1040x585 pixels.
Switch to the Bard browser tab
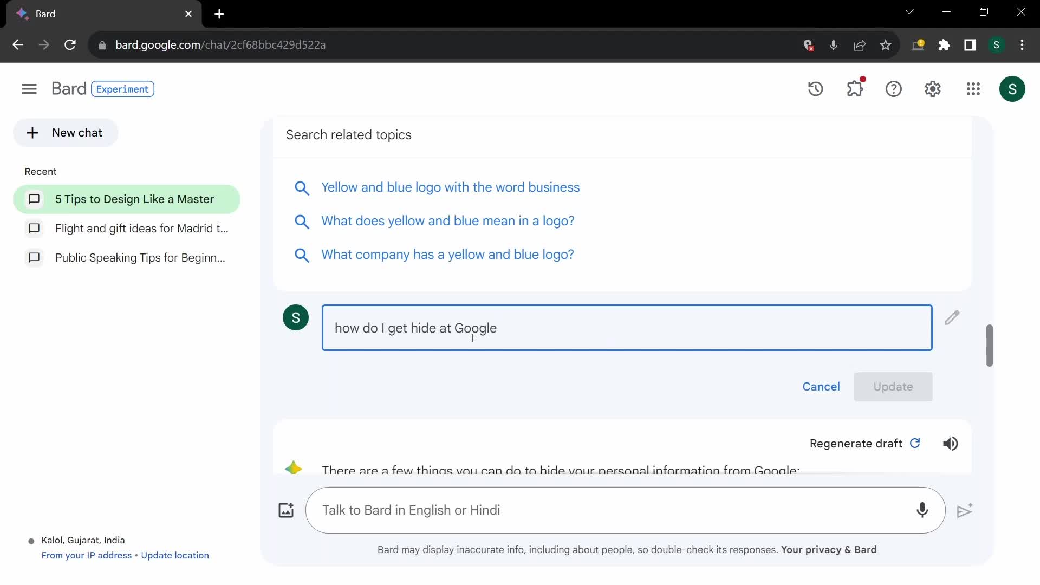pos(103,14)
